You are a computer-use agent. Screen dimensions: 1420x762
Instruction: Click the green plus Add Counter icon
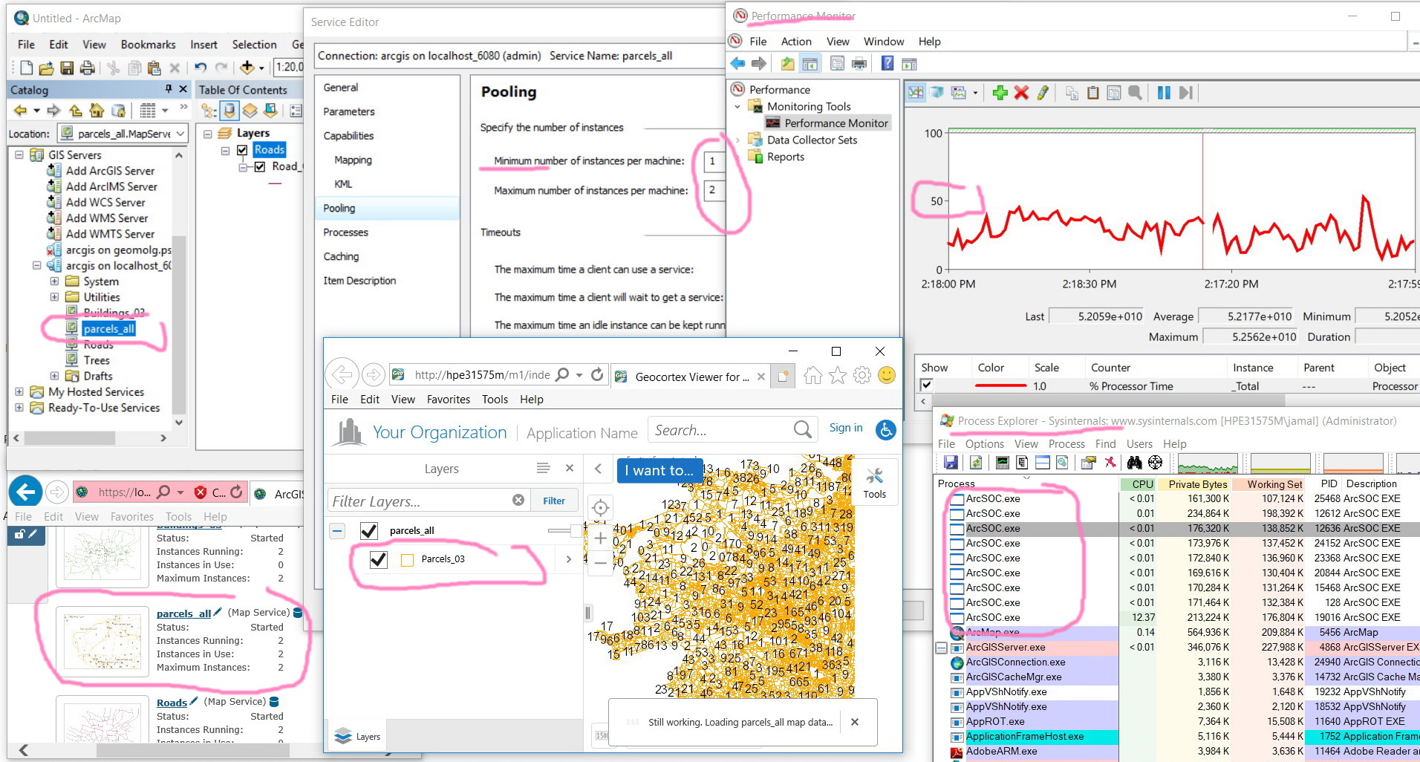(1000, 93)
